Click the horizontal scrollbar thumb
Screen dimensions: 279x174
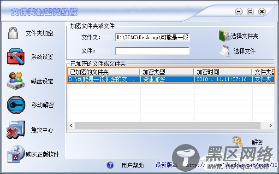pos(168,125)
